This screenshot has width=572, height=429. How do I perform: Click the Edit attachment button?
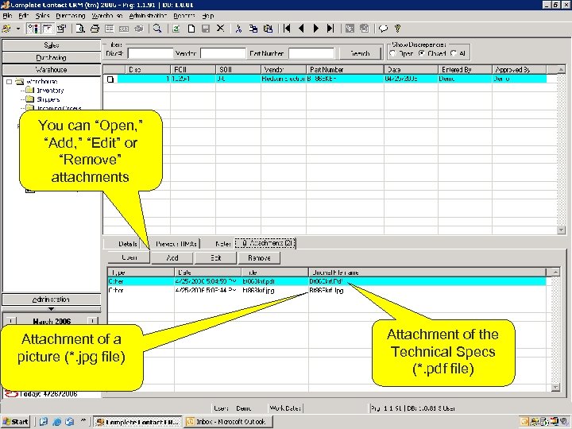[x=215, y=258]
